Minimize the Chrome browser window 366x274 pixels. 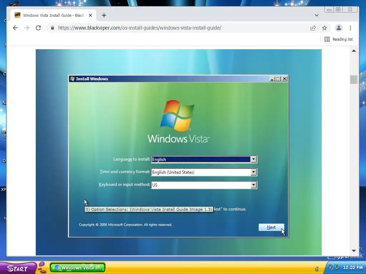click(329, 10)
